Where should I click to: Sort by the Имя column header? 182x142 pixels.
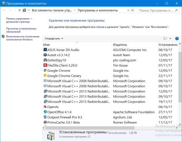point(77,45)
